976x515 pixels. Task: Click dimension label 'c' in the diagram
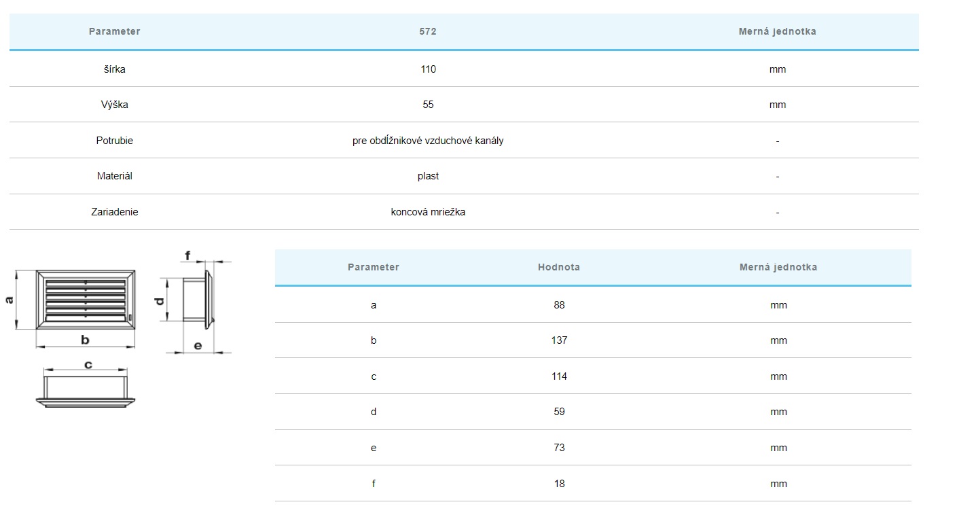88,365
